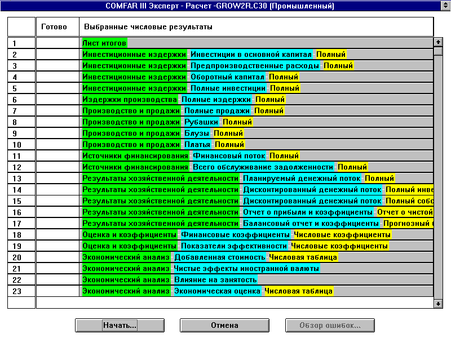Select Оборотный капитал entry
This screenshot has width=451, height=338.
[228, 77]
